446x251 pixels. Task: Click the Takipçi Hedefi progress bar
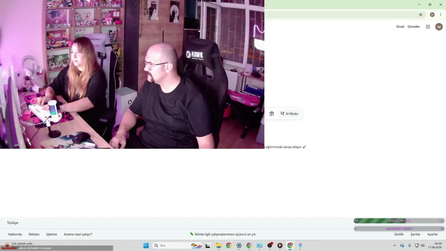[x=399, y=221]
